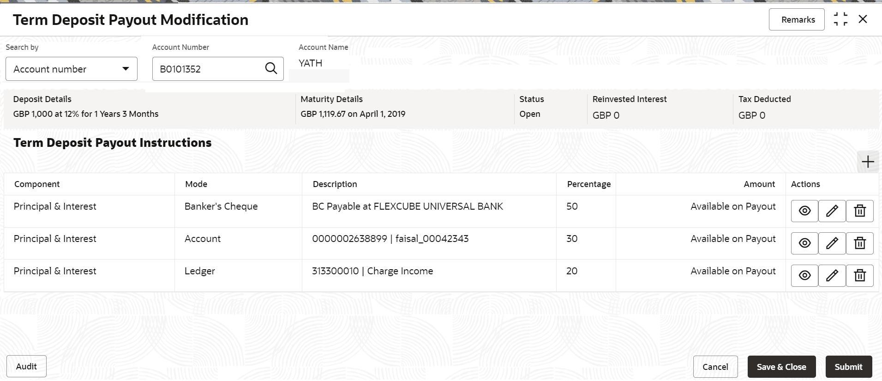
Task: Edit the Banker's Cheque payout row
Action: (x=832, y=211)
